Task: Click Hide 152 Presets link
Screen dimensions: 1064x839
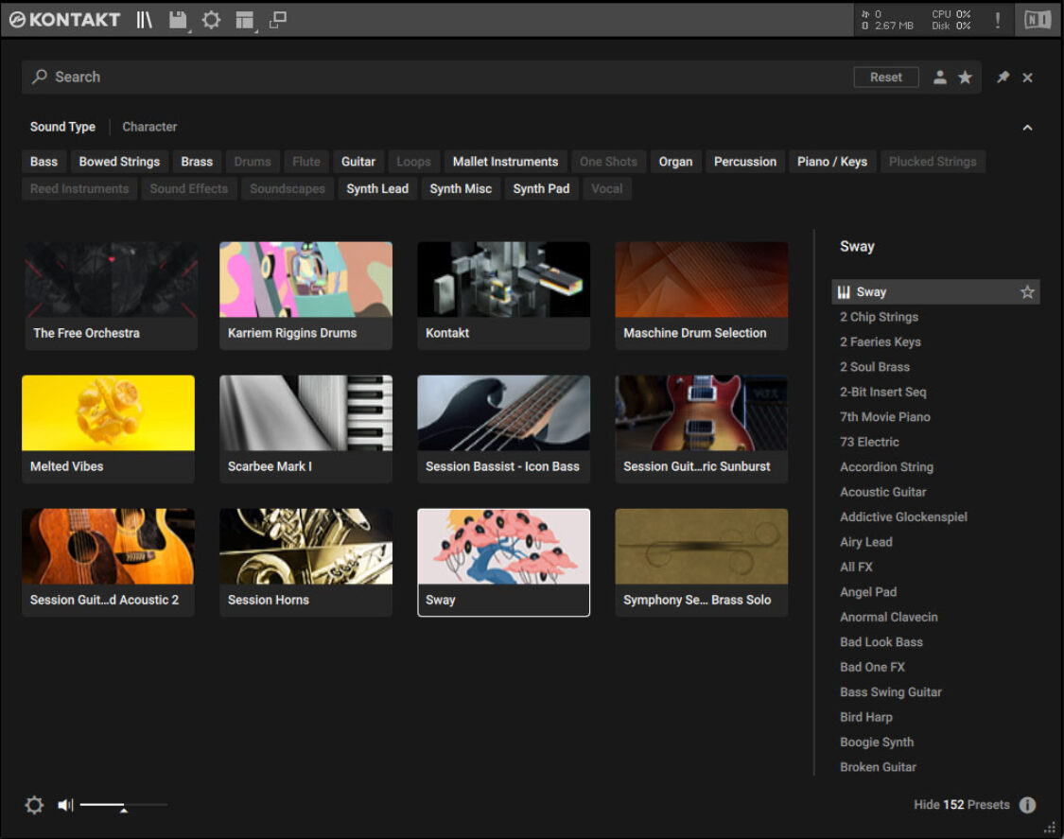Action: tap(961, 805)
